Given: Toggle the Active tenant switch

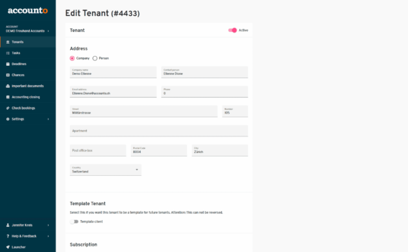Looking at the screenshot, I should coord(232,30).
